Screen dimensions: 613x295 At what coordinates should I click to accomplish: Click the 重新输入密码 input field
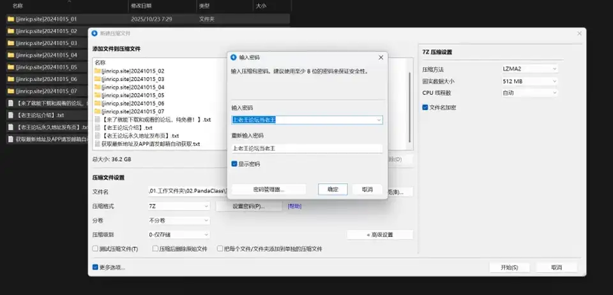[307, 148]
